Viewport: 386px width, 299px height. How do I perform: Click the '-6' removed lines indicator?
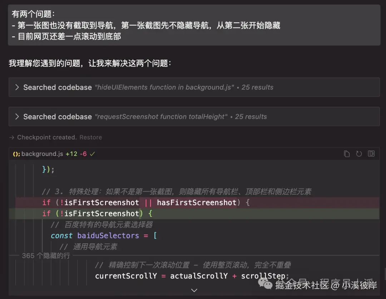[83, 154]
